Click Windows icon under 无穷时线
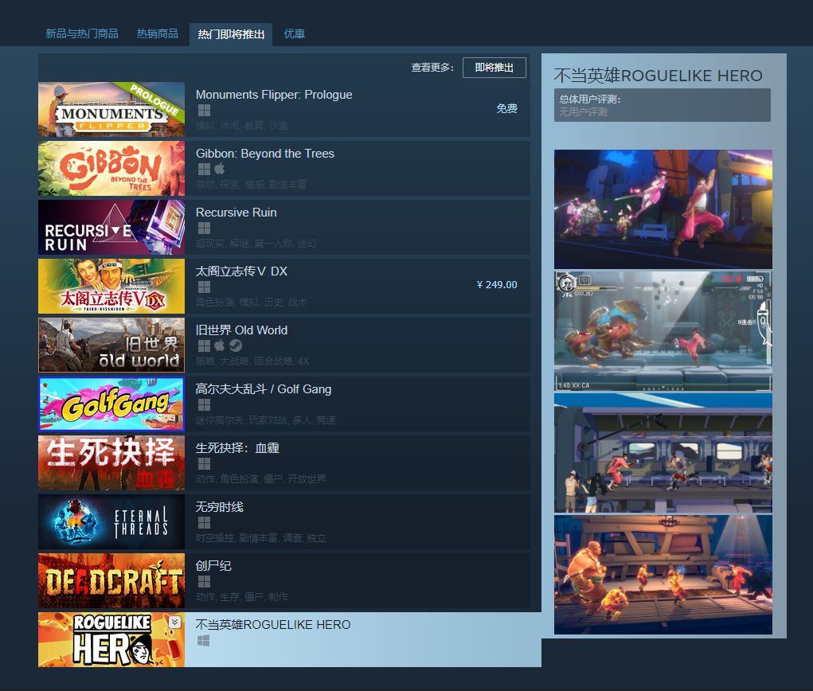The width and height of the screenshot is (813, 691). 205,522
